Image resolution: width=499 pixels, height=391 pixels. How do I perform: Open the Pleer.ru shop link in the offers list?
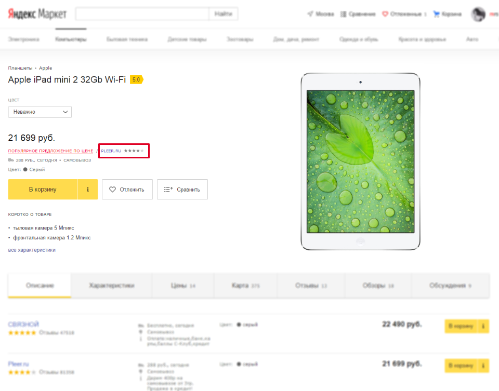[19, 363]
